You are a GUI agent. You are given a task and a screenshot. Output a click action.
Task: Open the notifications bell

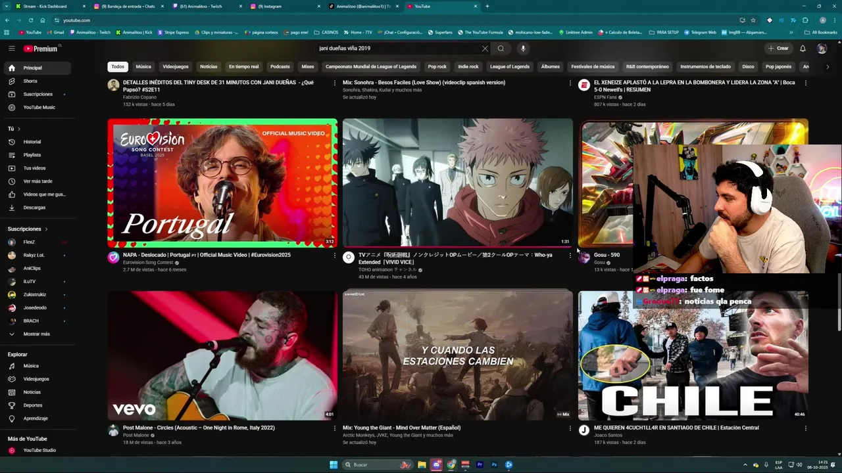tap(803, 49)
